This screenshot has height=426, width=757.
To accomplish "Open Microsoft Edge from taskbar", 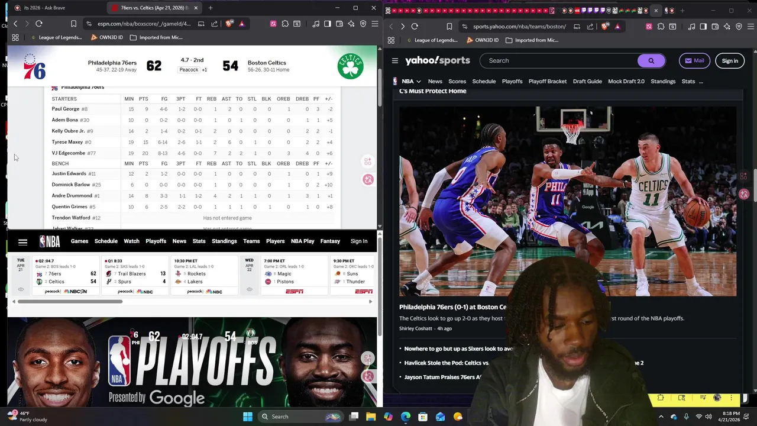I will 405,417.
